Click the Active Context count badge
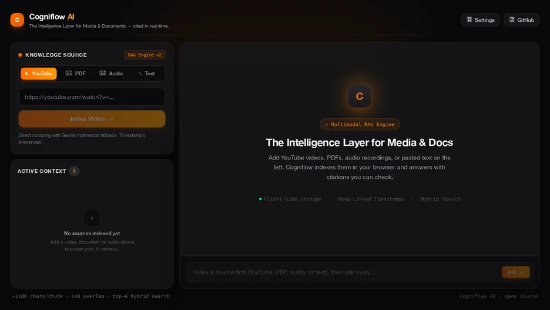 point(74,171)
